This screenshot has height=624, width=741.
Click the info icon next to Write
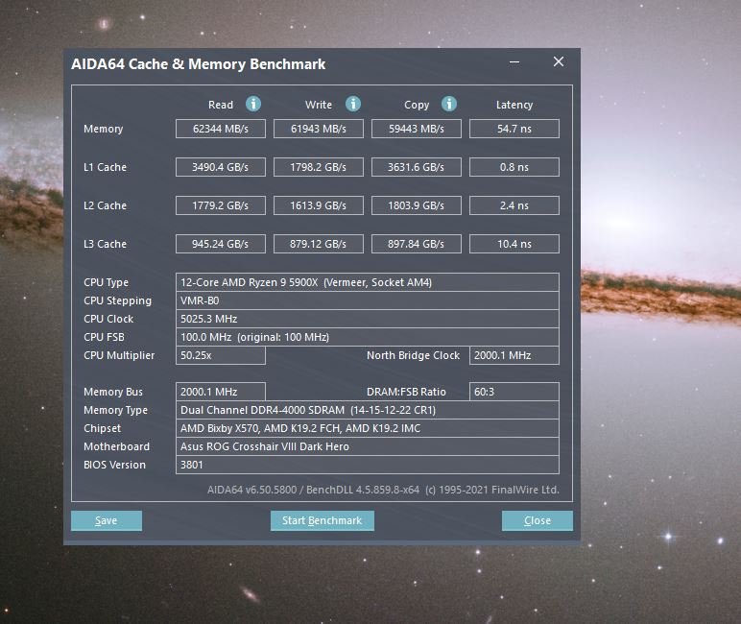(x=352, y=104)
